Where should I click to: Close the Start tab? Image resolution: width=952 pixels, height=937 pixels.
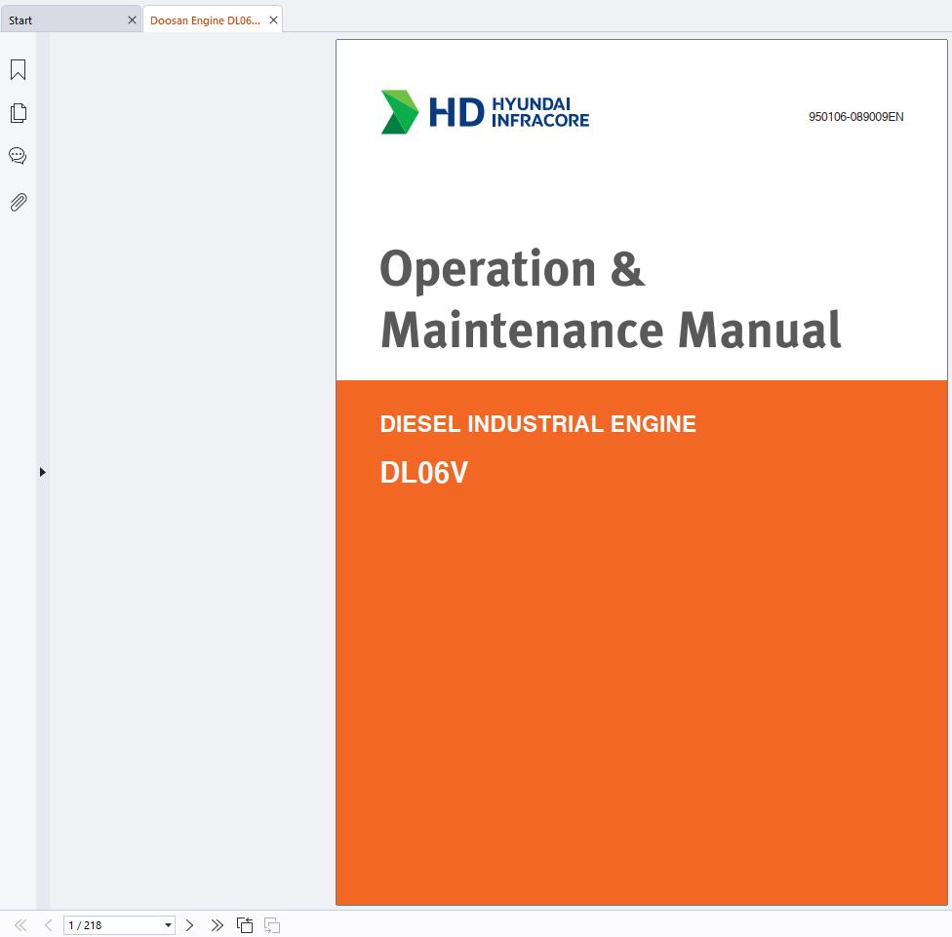tap(133, 20)
